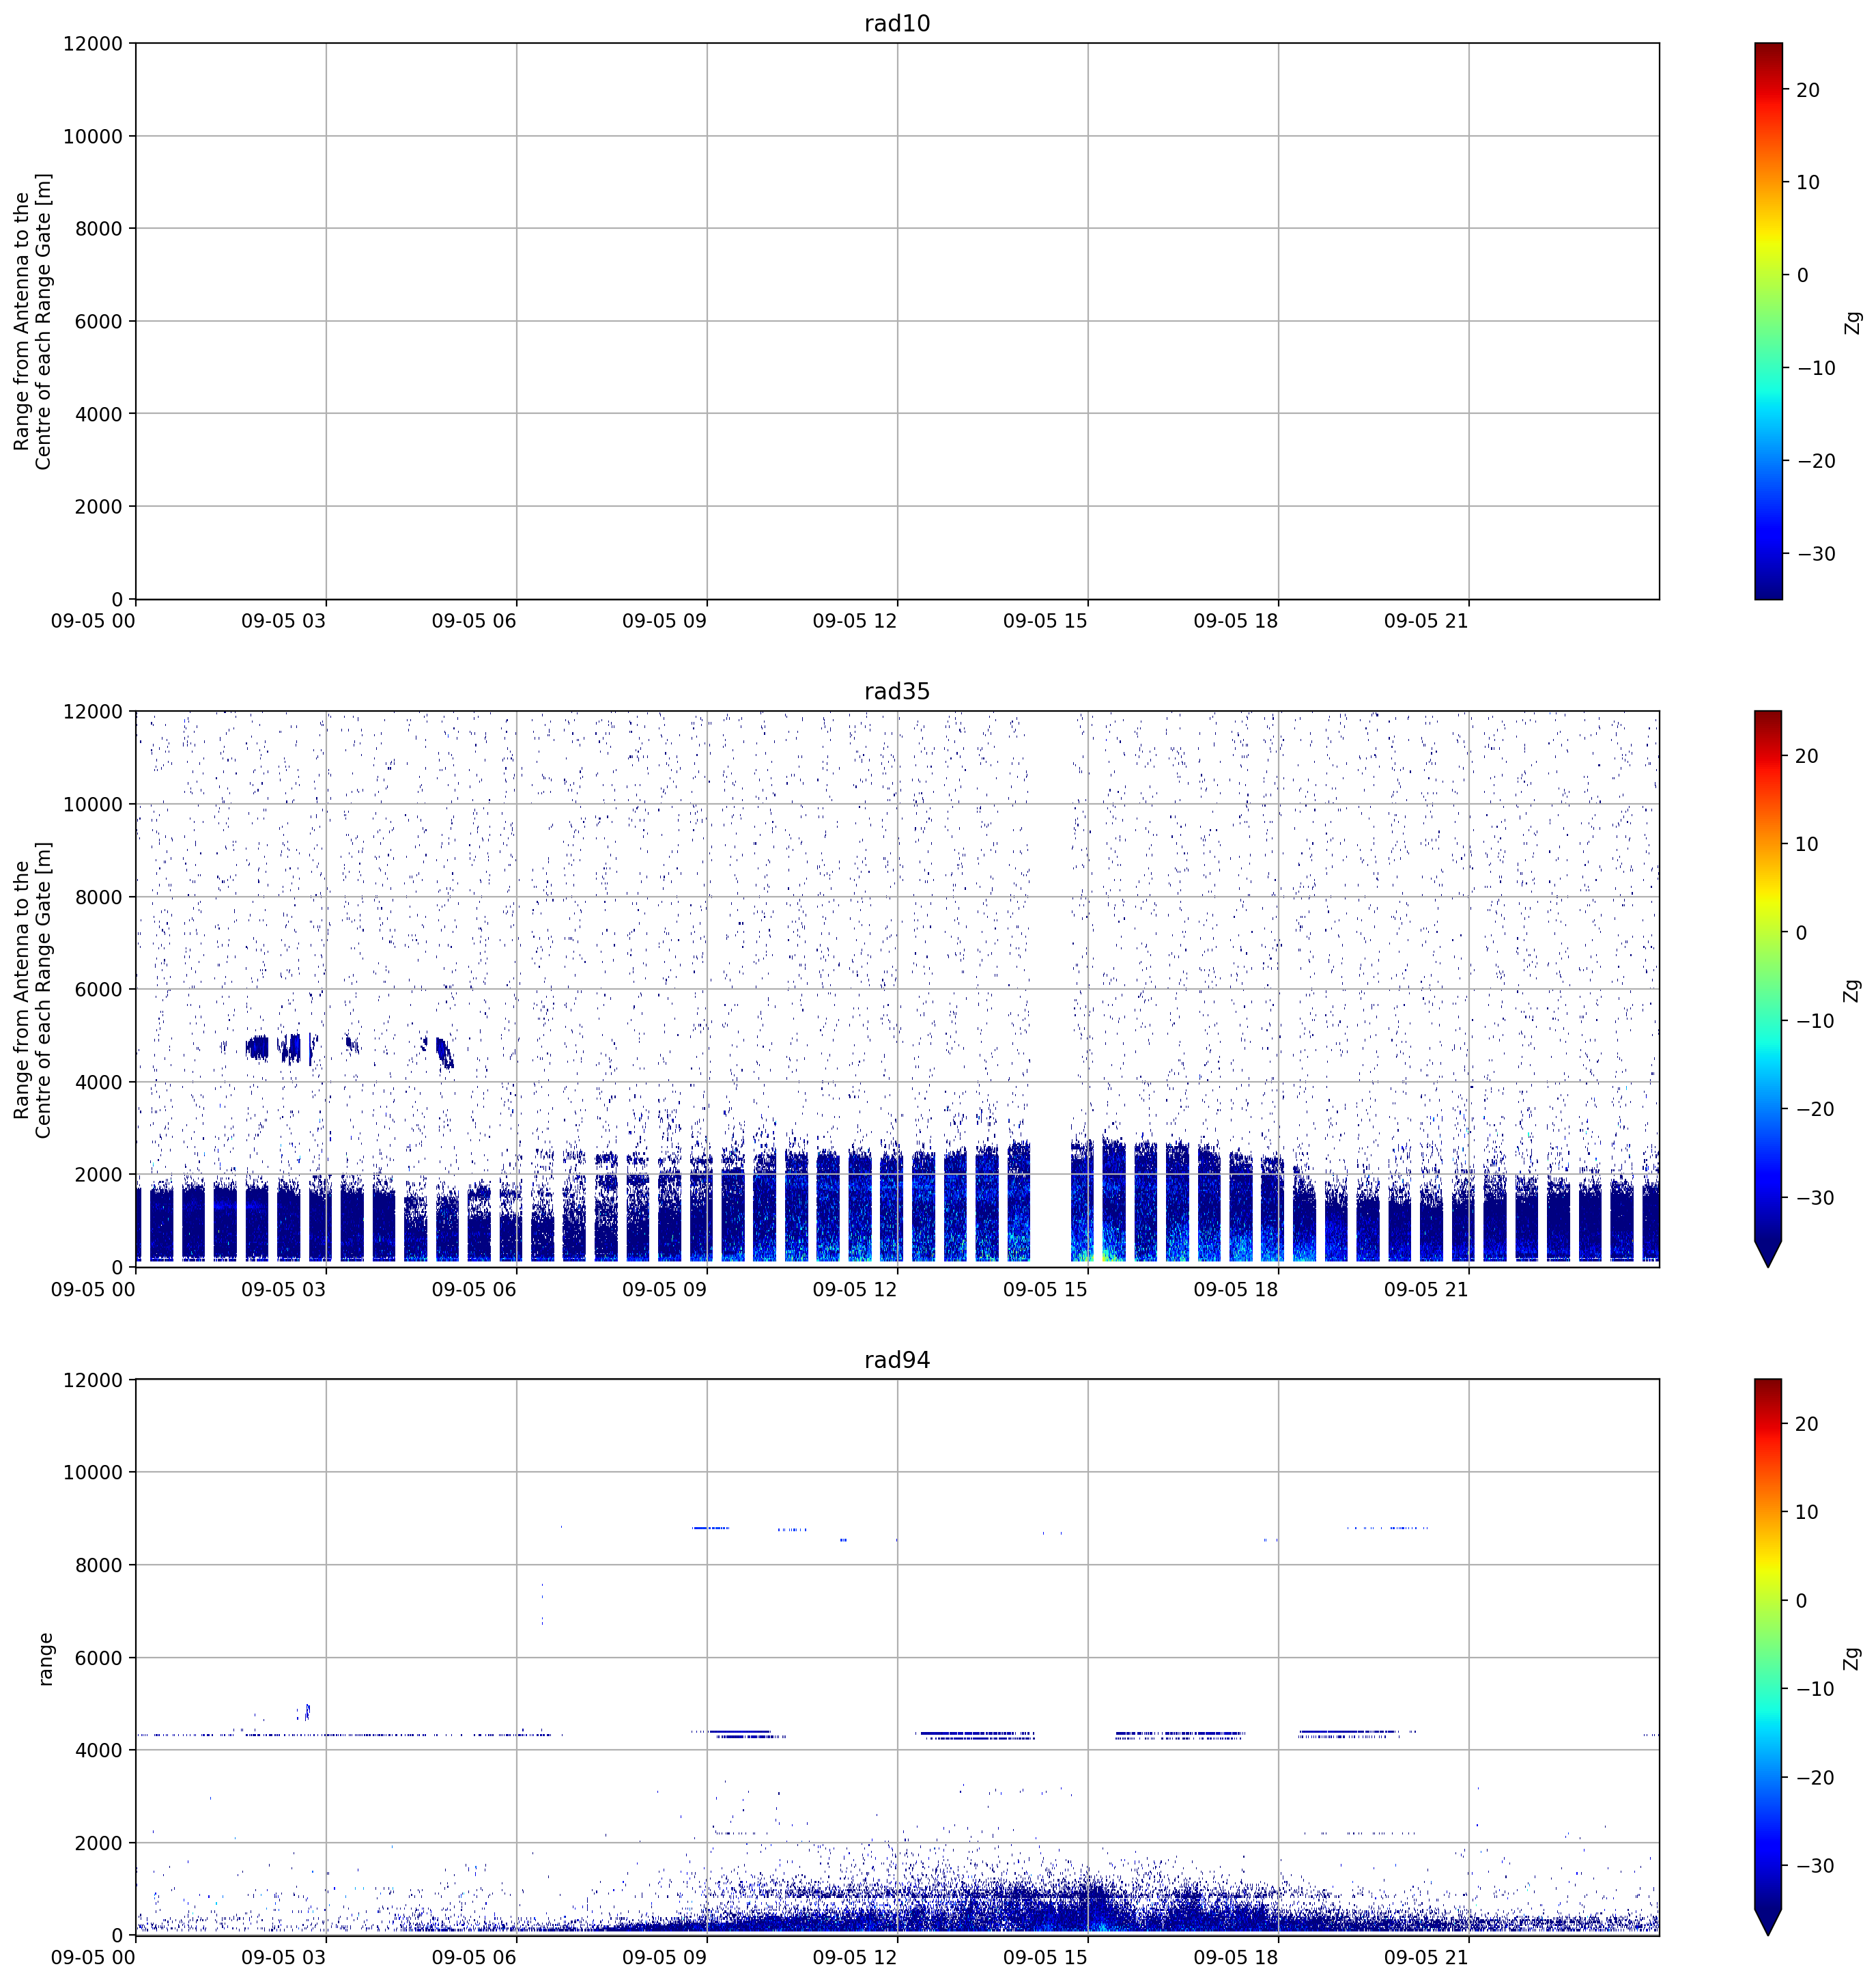Click the rad35 color bar
The height and width of the screenshot is (1982, 1876).
pos(1768,990)
